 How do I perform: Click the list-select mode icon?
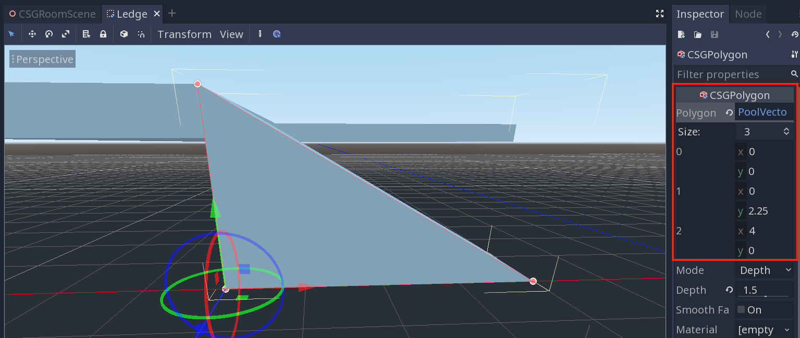[87, 34]
